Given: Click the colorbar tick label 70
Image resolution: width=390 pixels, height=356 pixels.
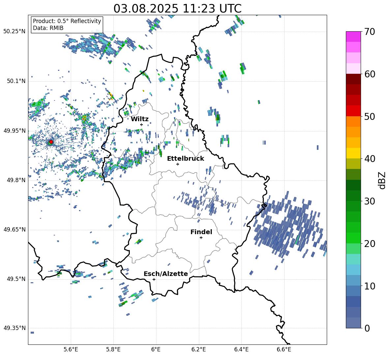Looking at the screenshot, I should pyautogui.click(x=370, y=32).
